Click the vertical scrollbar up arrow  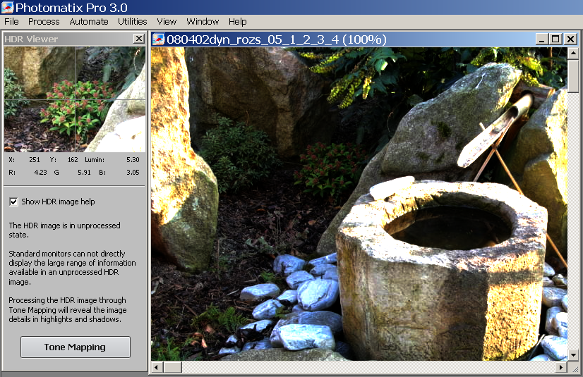click(574, 54)
